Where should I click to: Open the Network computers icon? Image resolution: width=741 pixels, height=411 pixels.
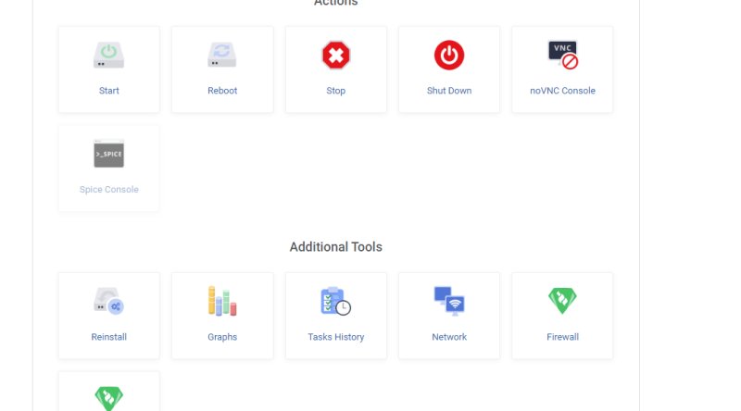click(x=449, y=301)
